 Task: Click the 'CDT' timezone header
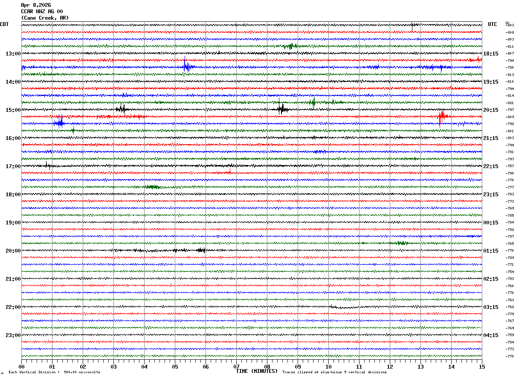[x=4, y=24]
